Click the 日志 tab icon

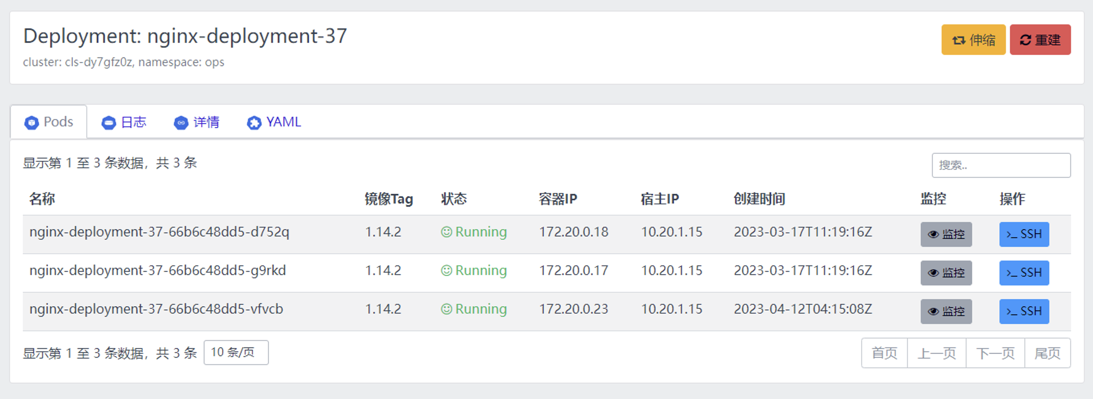pyautogui.click(x=109, y=122)
